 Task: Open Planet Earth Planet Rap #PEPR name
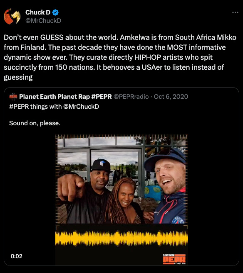point(65,96)
